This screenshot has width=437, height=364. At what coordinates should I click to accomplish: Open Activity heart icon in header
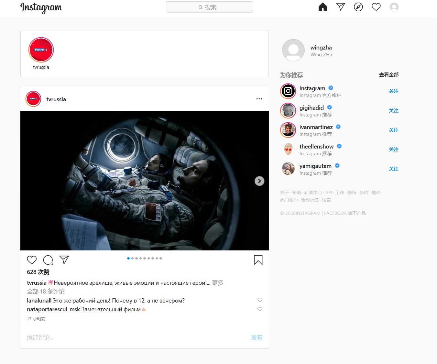pos(376,7)
